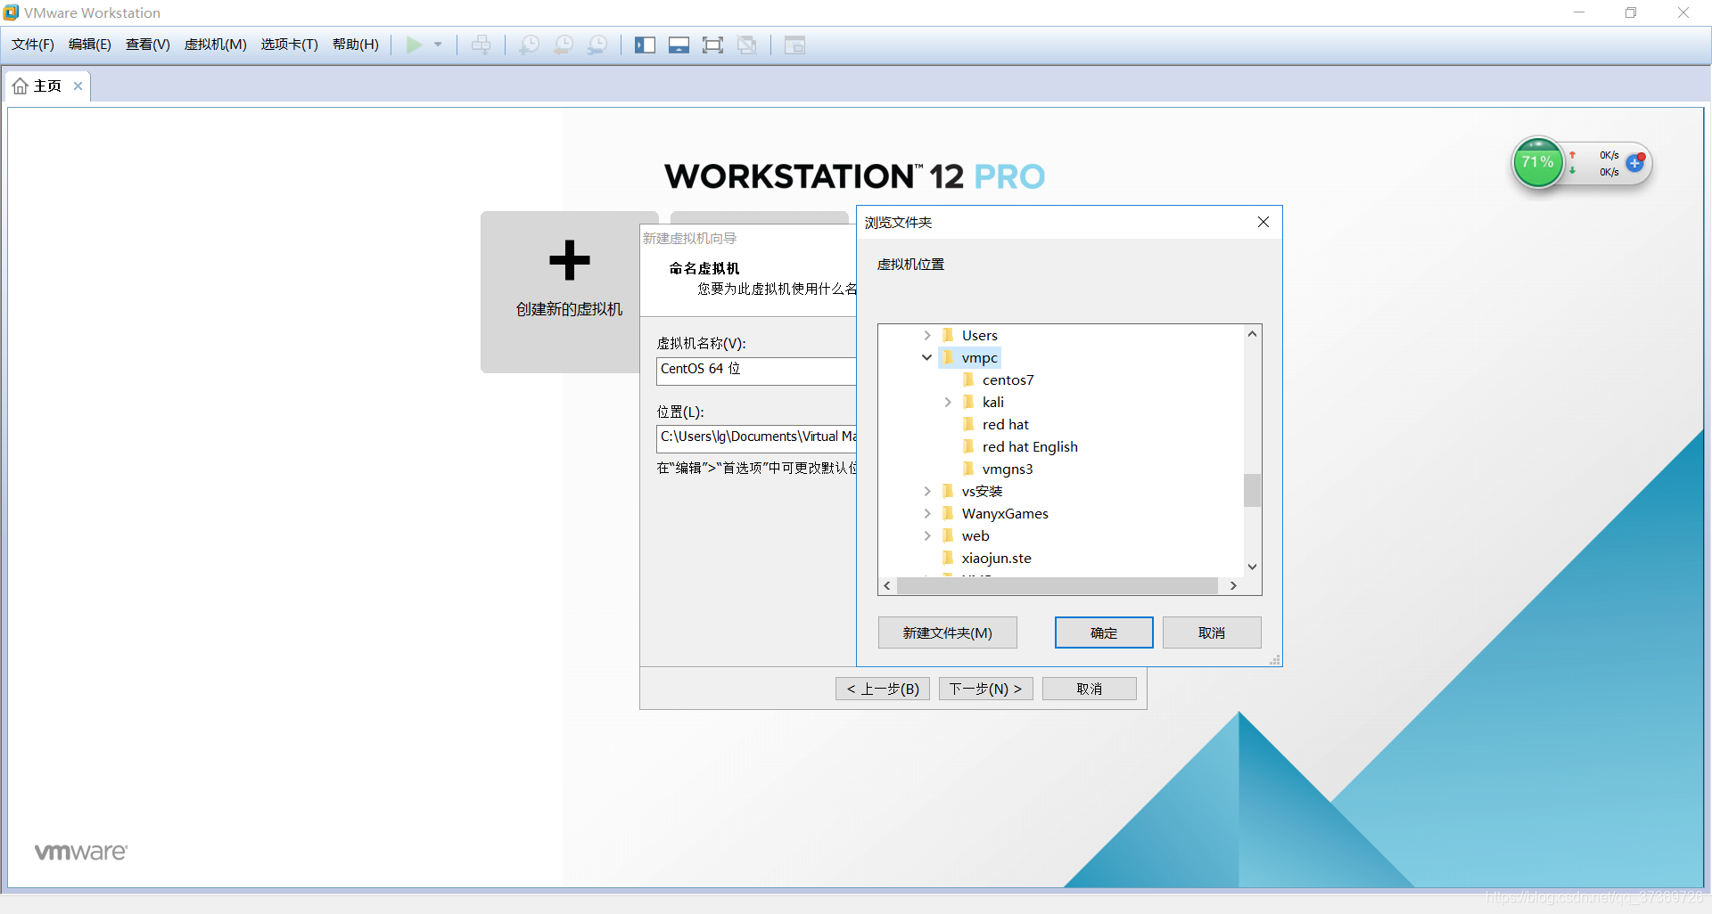Select the vs安装 folder

pos(982,491)
